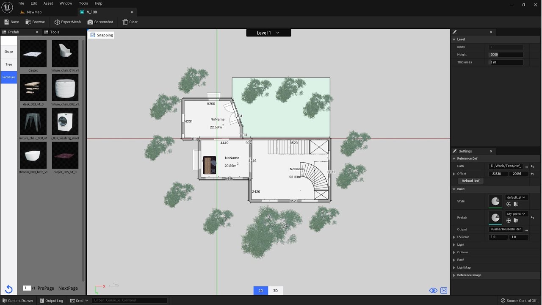Click the Unreal Engine logo icon
The height and width of the screenshot is (305, 542).
[x=8, y=7]
